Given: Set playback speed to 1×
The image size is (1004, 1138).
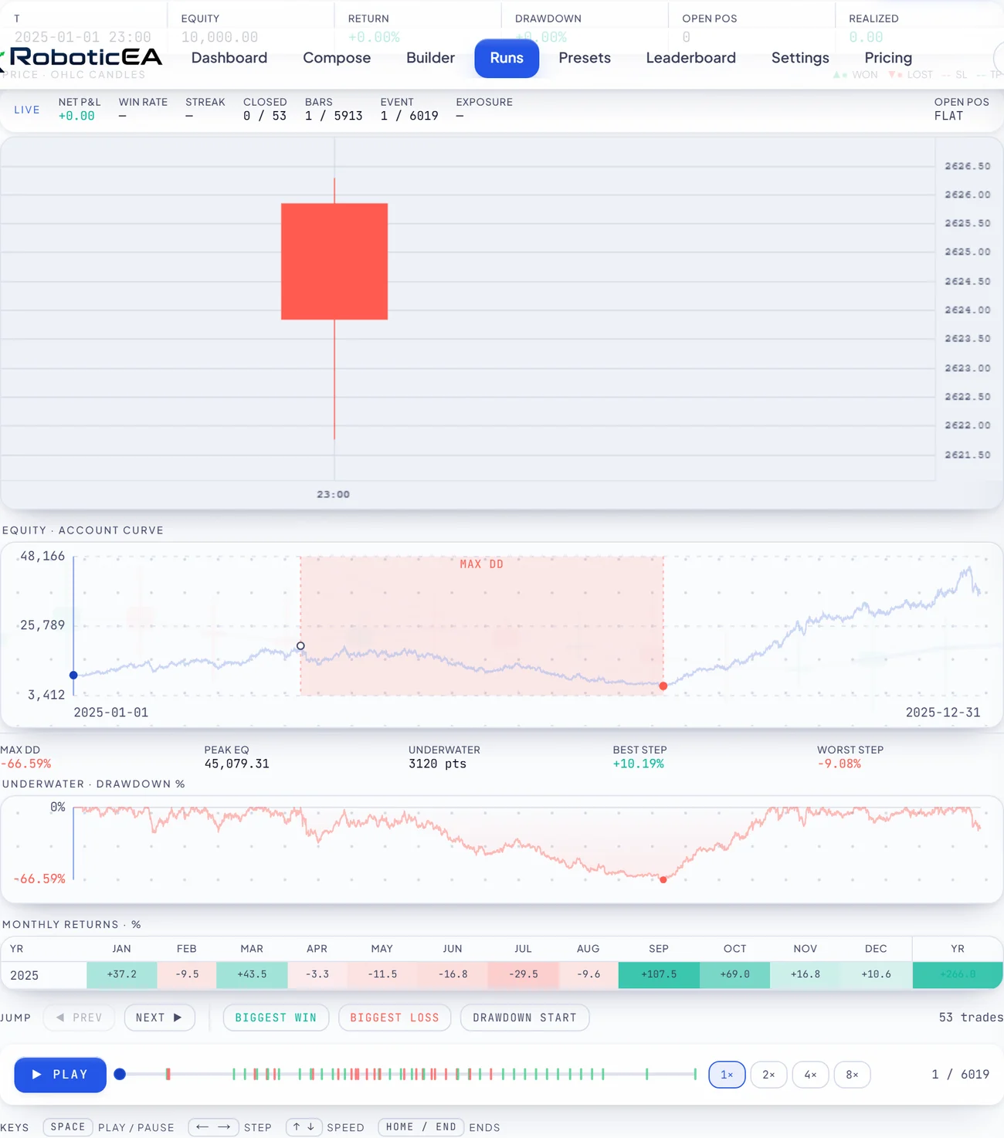Looking at the screenshot, I should click(727, 1075).
